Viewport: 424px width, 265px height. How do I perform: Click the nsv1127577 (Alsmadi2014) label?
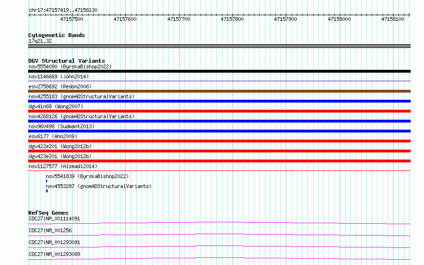click(63, 166)
